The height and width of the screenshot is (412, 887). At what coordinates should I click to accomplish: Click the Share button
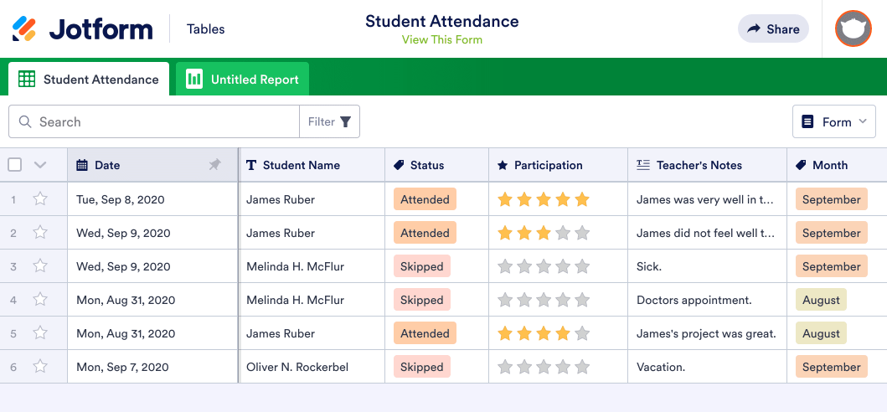(x=773, y=28)
